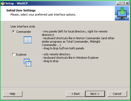
Task: Click the WinSCP setup title bar icon
Action: click(x=3, y=3)
